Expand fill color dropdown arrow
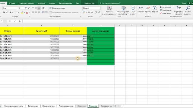The width and height of the screenshot is (193, 108). pos(24,12)
